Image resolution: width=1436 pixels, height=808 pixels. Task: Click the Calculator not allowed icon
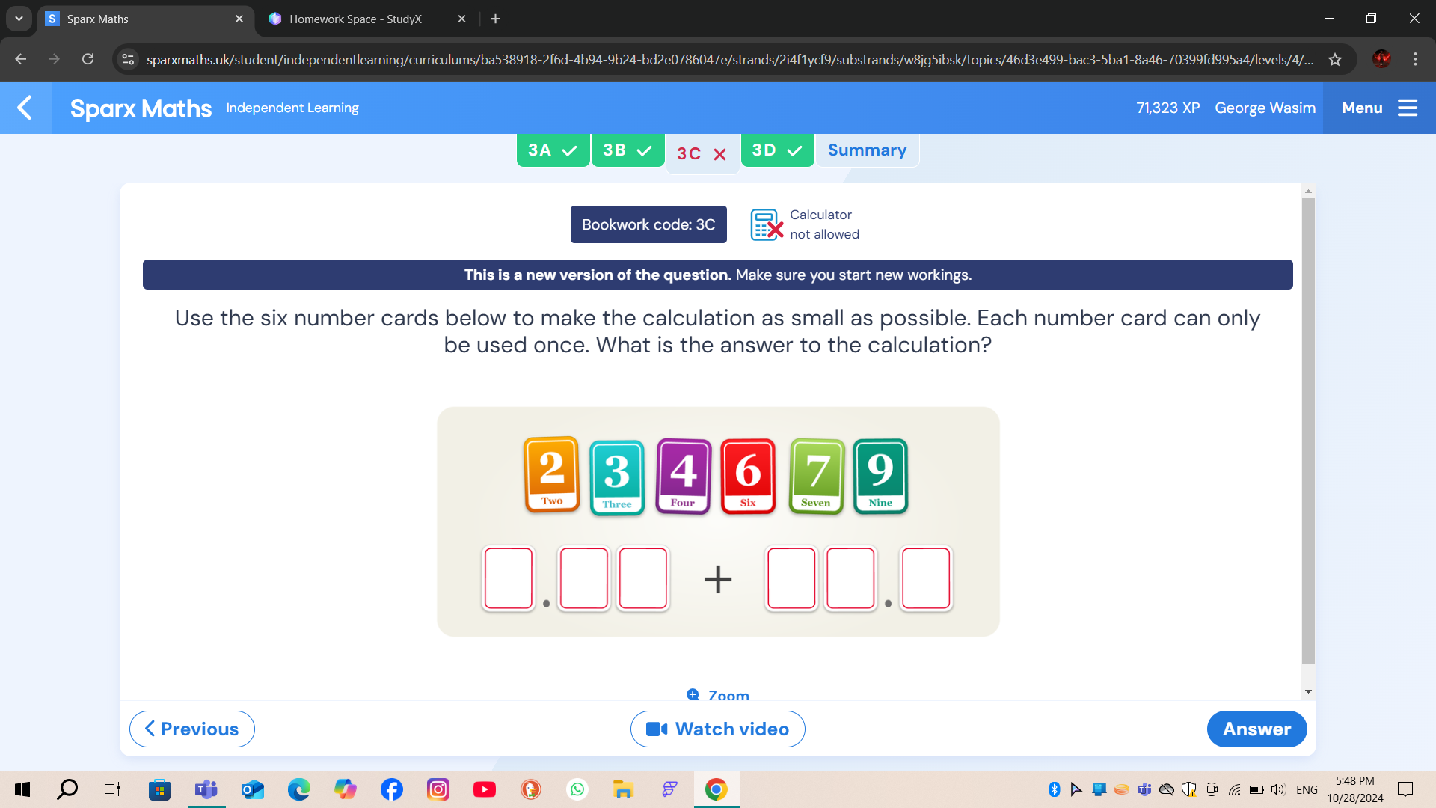click(x=767, y=224)
